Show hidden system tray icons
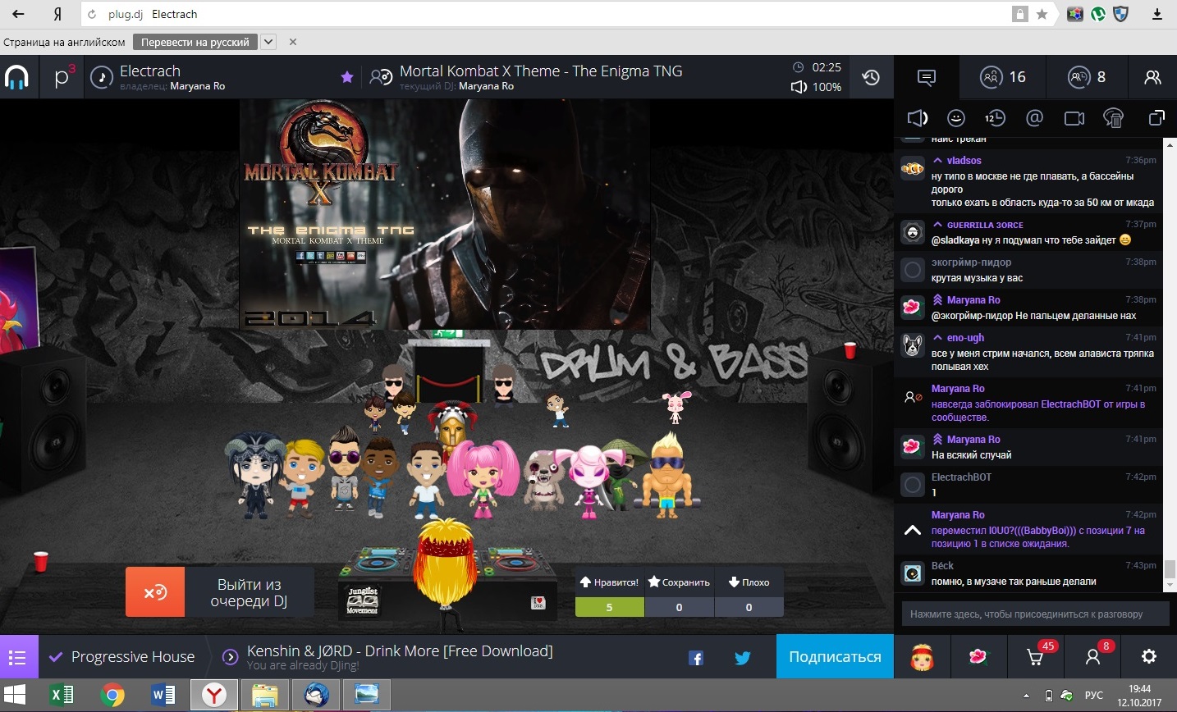Image resolution: width=1177 pixels, height=712 pixels. pos(1027,696)
